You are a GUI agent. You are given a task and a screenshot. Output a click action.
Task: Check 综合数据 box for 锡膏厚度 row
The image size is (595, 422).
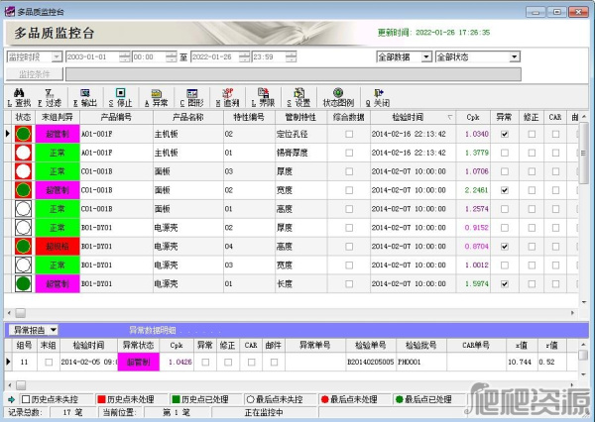(349, 153)
